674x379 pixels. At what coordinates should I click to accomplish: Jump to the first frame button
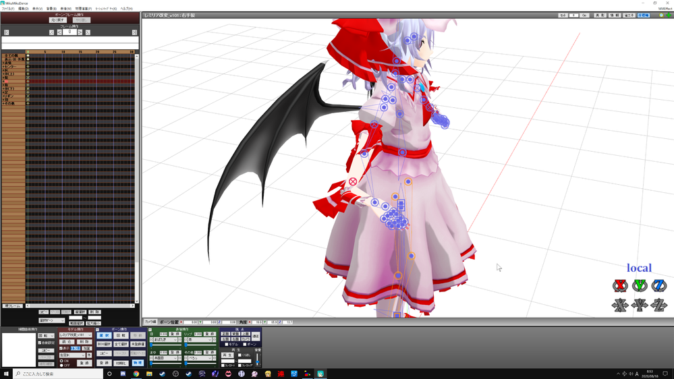click(6, 32)
